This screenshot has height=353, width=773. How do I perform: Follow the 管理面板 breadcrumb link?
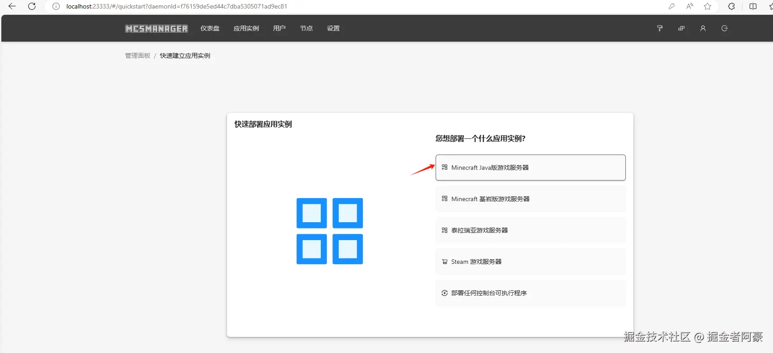138,56
